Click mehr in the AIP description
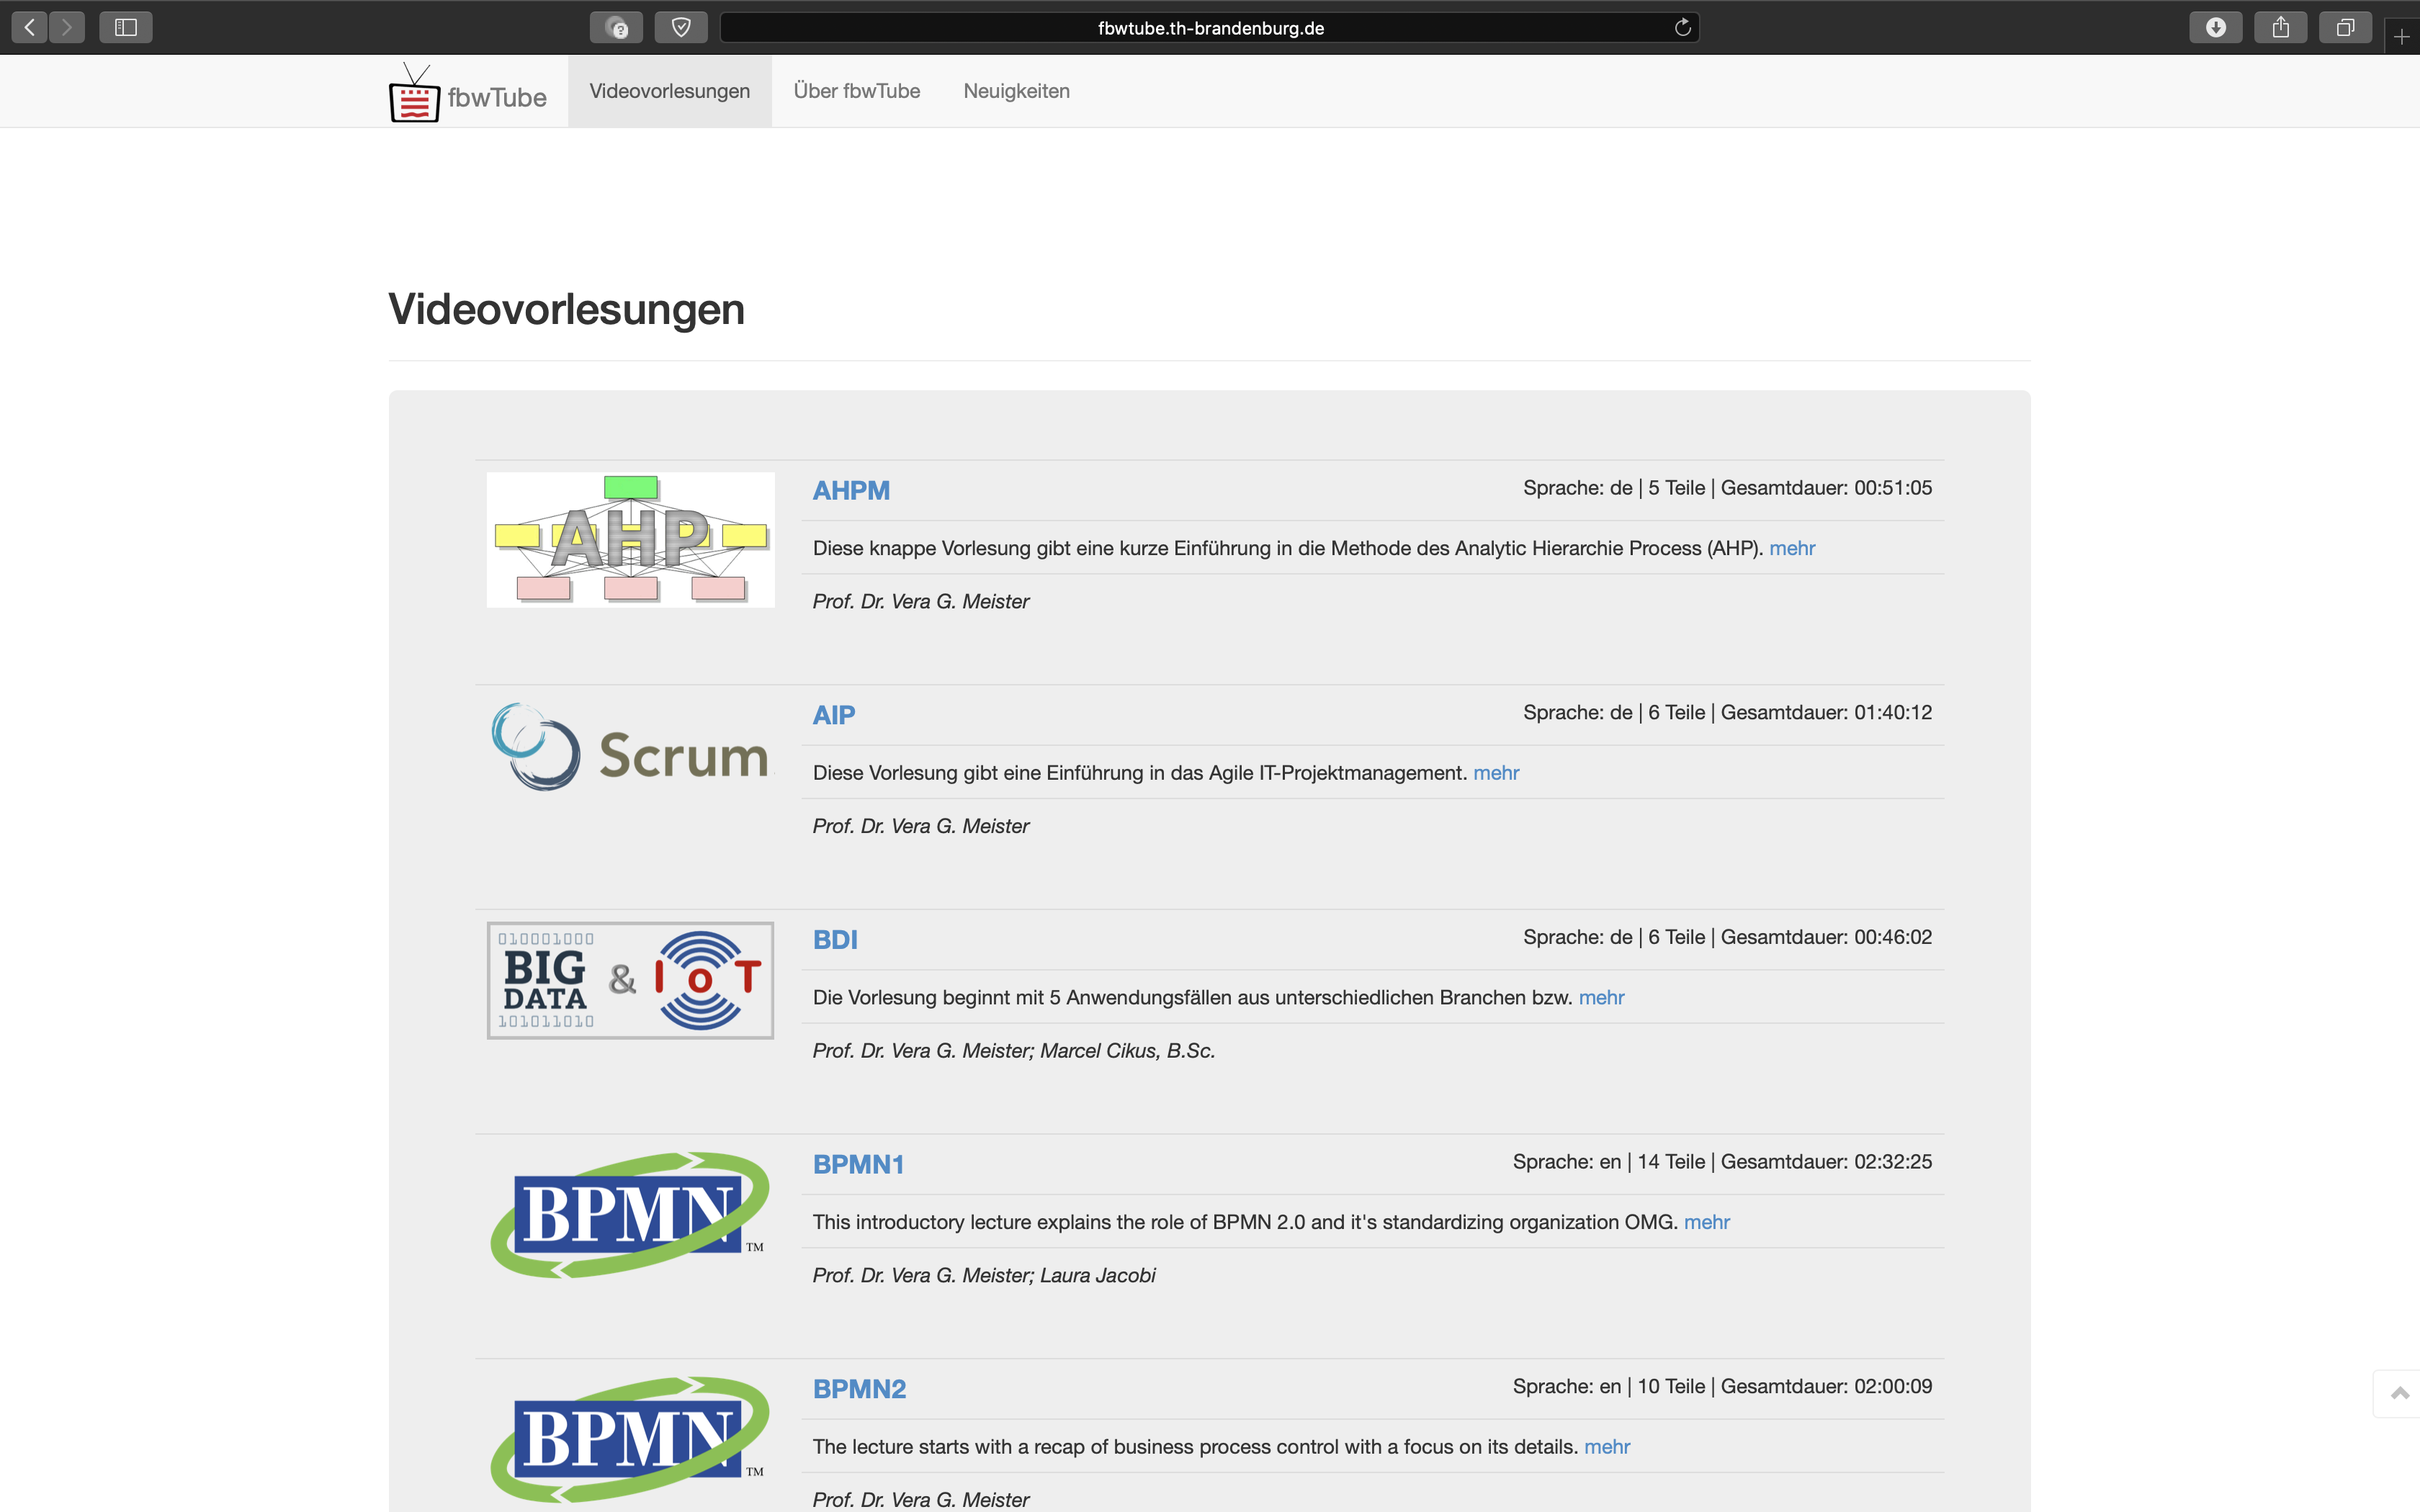The image size is (2420, 1512). pyautogui.click(x=1496, y=773)
